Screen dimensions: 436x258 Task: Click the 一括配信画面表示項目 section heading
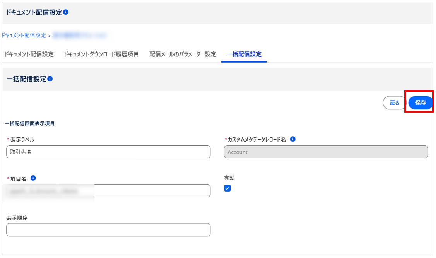(x=30, y=124)
